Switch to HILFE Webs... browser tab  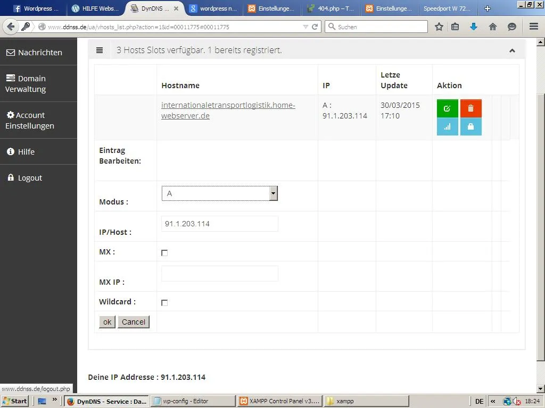coord(95,8)
